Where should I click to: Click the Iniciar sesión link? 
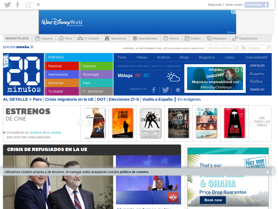(x=234, y=5)
